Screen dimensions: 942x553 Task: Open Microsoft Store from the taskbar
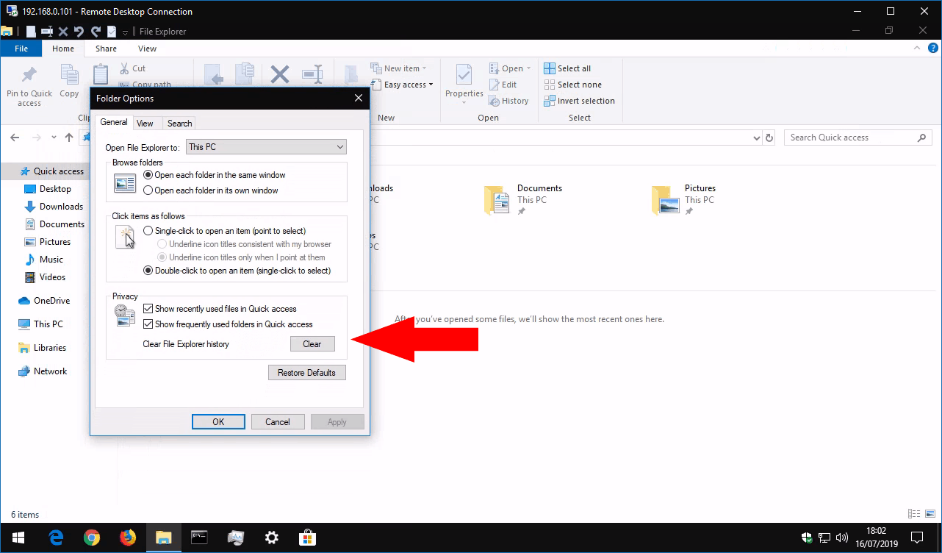point(308,538)
